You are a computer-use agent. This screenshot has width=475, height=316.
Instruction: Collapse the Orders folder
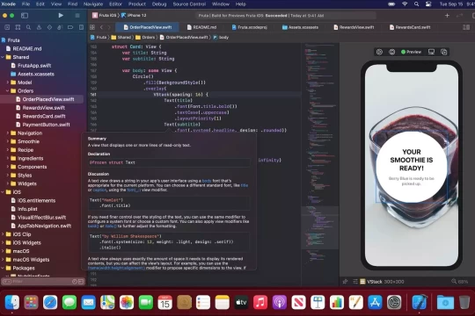coord(8,90)
